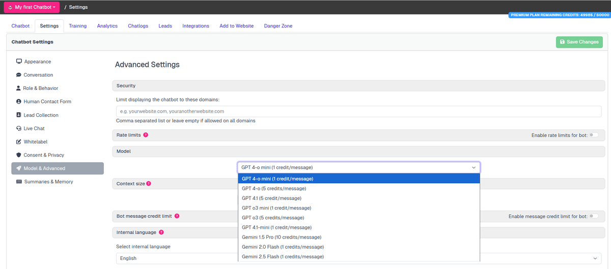Choose Gemini 1.5 Pro from model list
The image size is (611, 269).
[x=282, y=237]
